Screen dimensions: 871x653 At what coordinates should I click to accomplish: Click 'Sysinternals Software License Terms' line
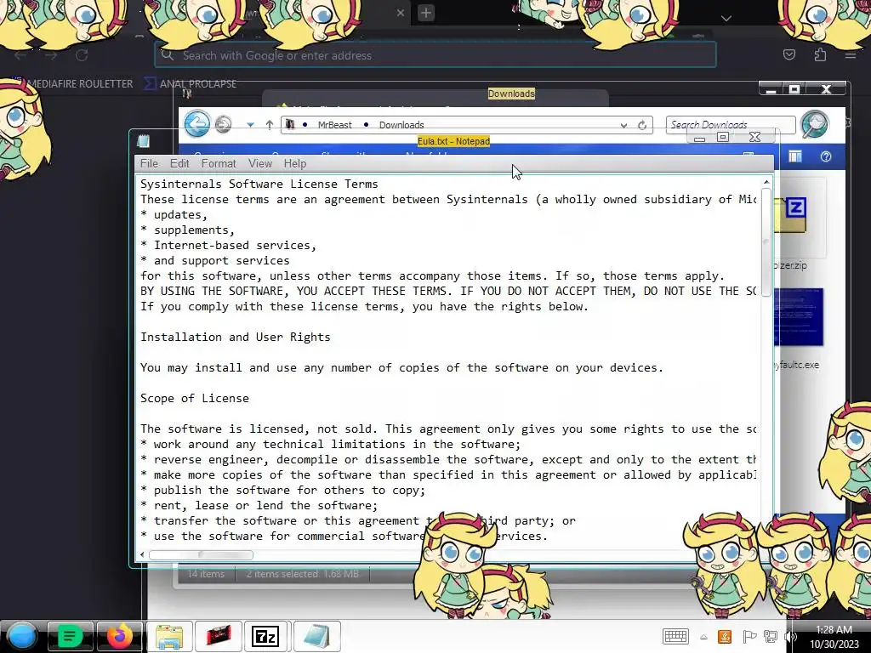[259, 184]
